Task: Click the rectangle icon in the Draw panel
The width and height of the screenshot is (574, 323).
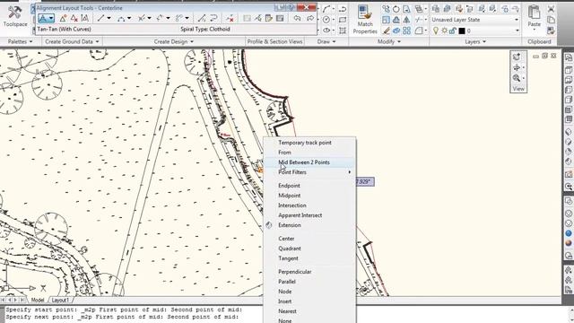Action: click(343, 20)
